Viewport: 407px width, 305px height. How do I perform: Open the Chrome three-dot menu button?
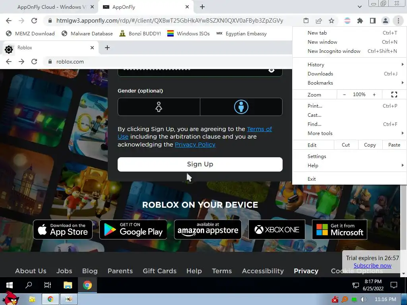[x=398, y=21]
